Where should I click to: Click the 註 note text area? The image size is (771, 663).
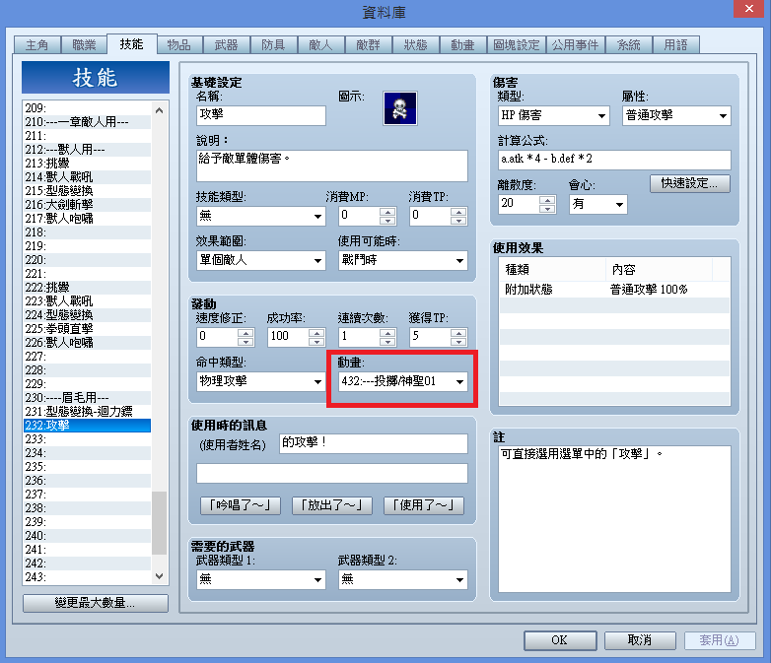click(x=614, y=519)
